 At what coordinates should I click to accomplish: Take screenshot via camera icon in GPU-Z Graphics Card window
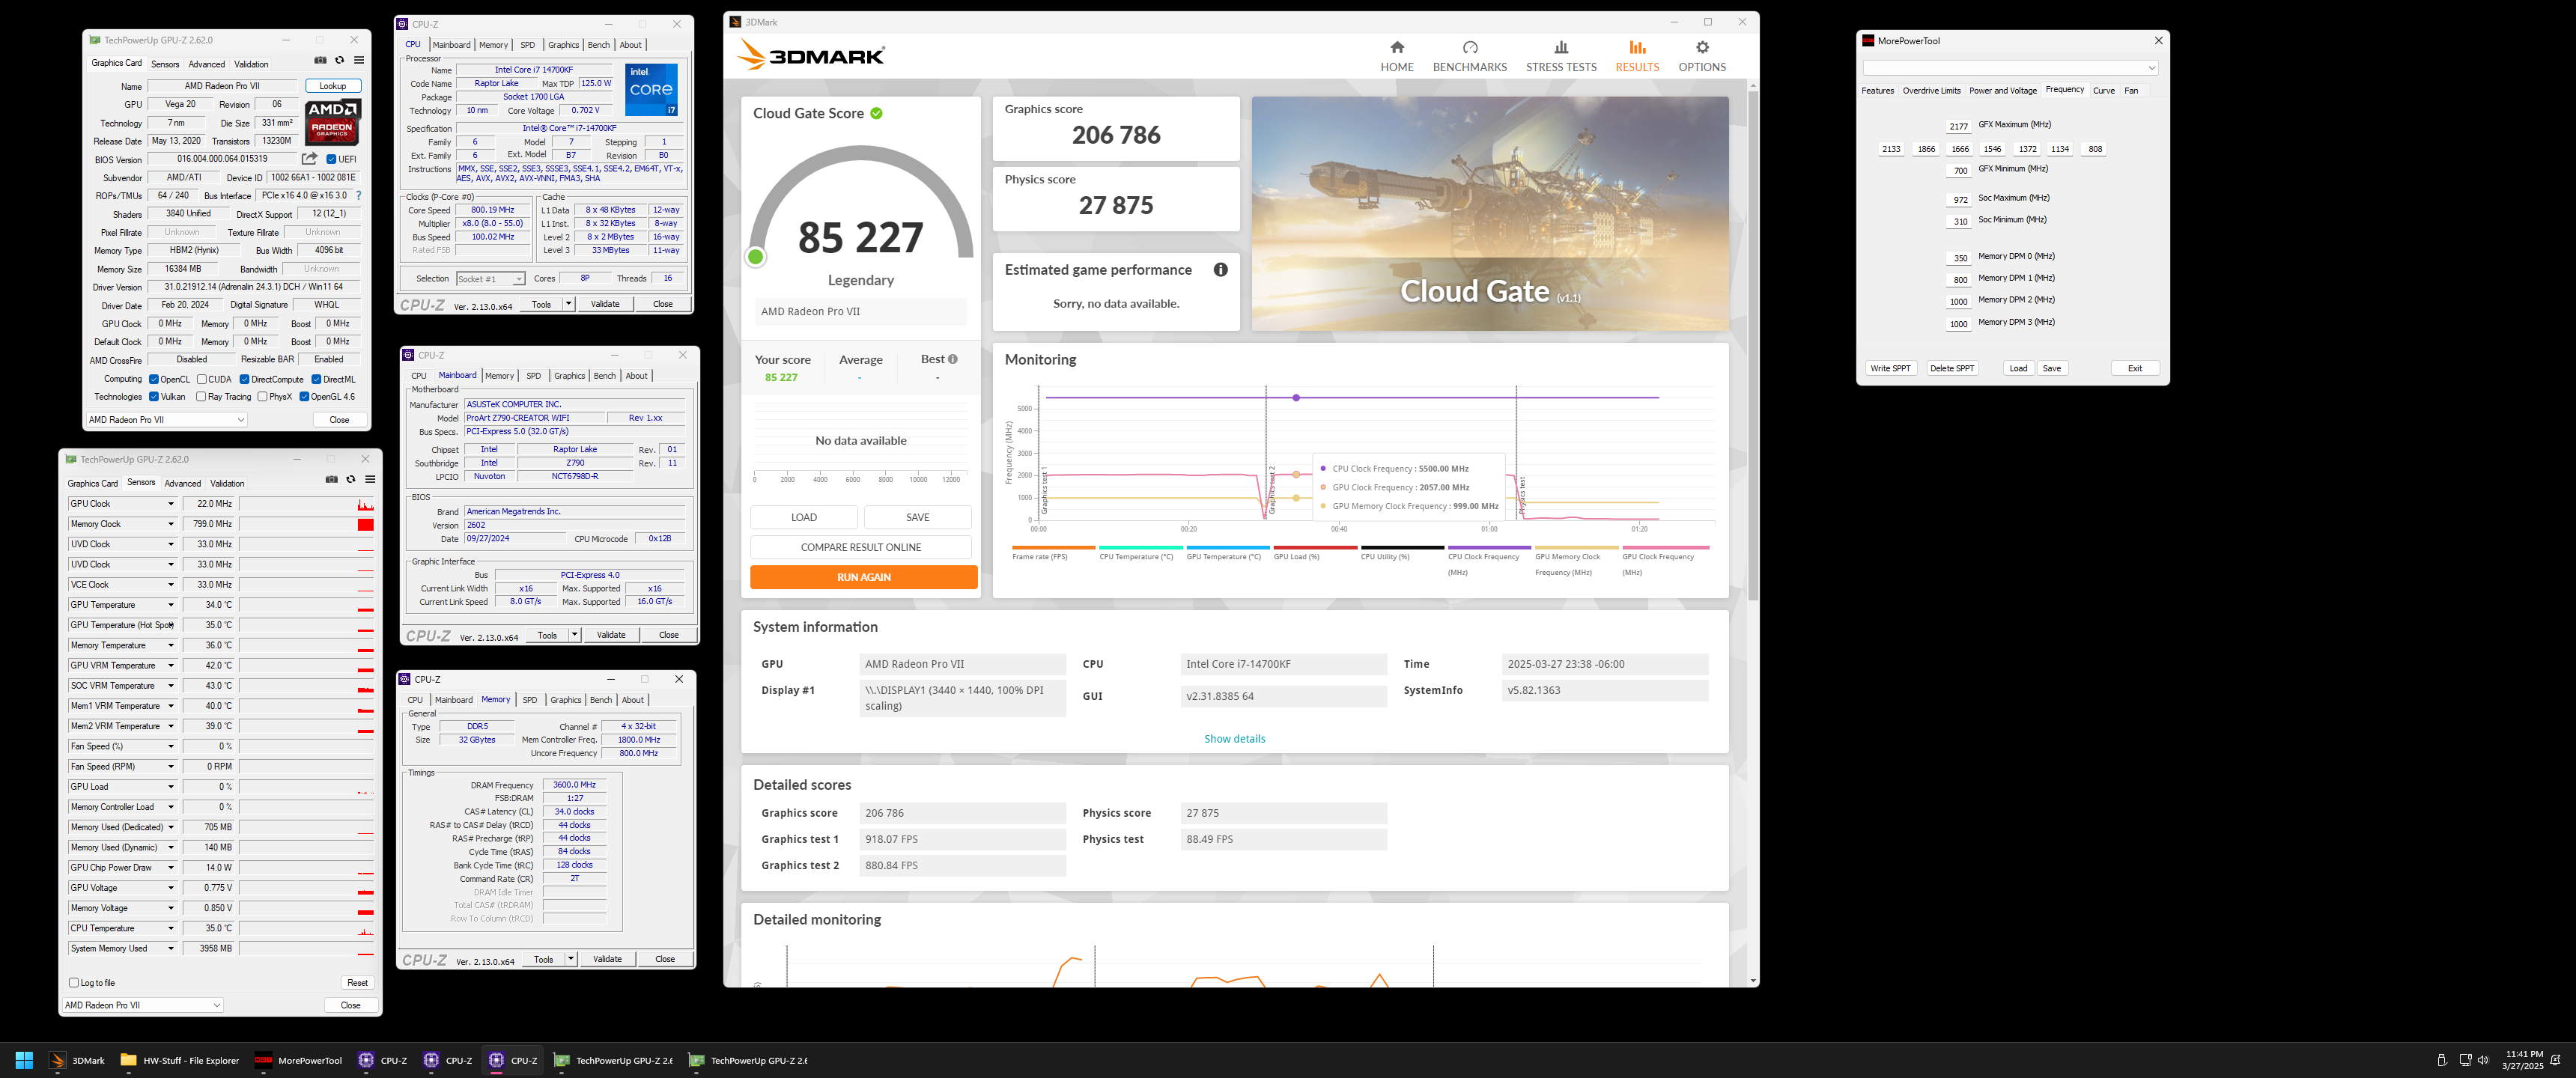320,60
